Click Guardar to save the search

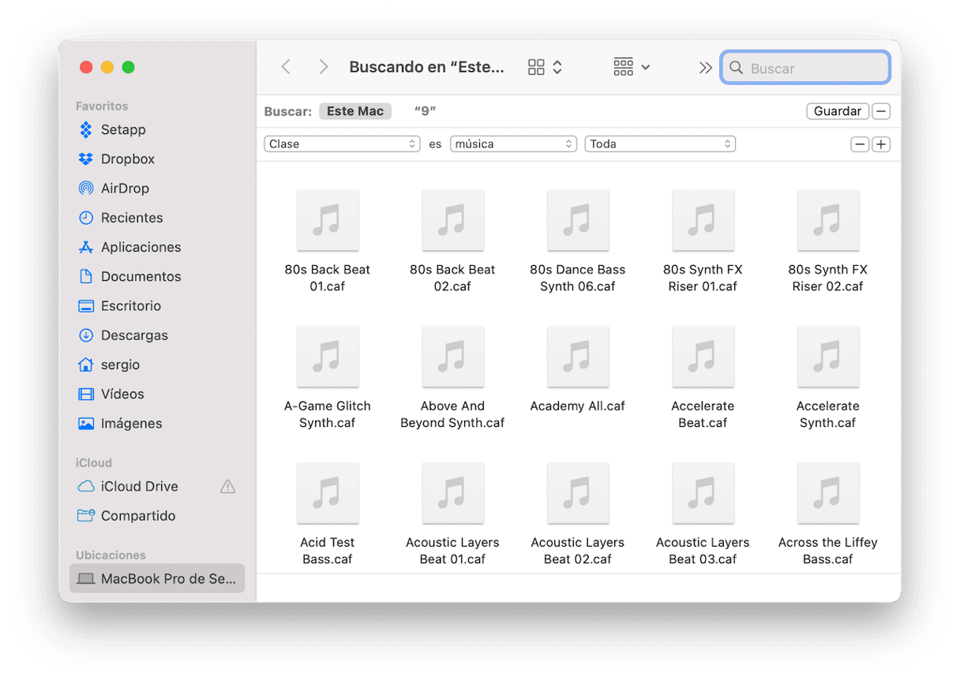pyautogui.click(x=838, y=111)
